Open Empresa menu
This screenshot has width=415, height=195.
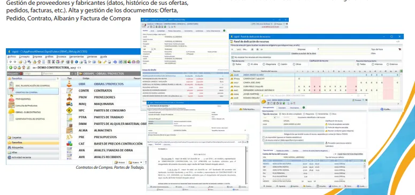37,56
